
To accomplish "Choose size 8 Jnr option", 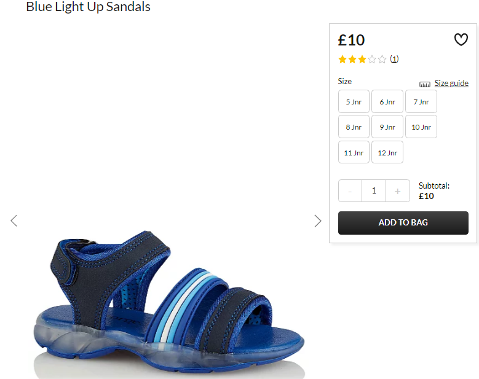I will [x=354, y=127].
